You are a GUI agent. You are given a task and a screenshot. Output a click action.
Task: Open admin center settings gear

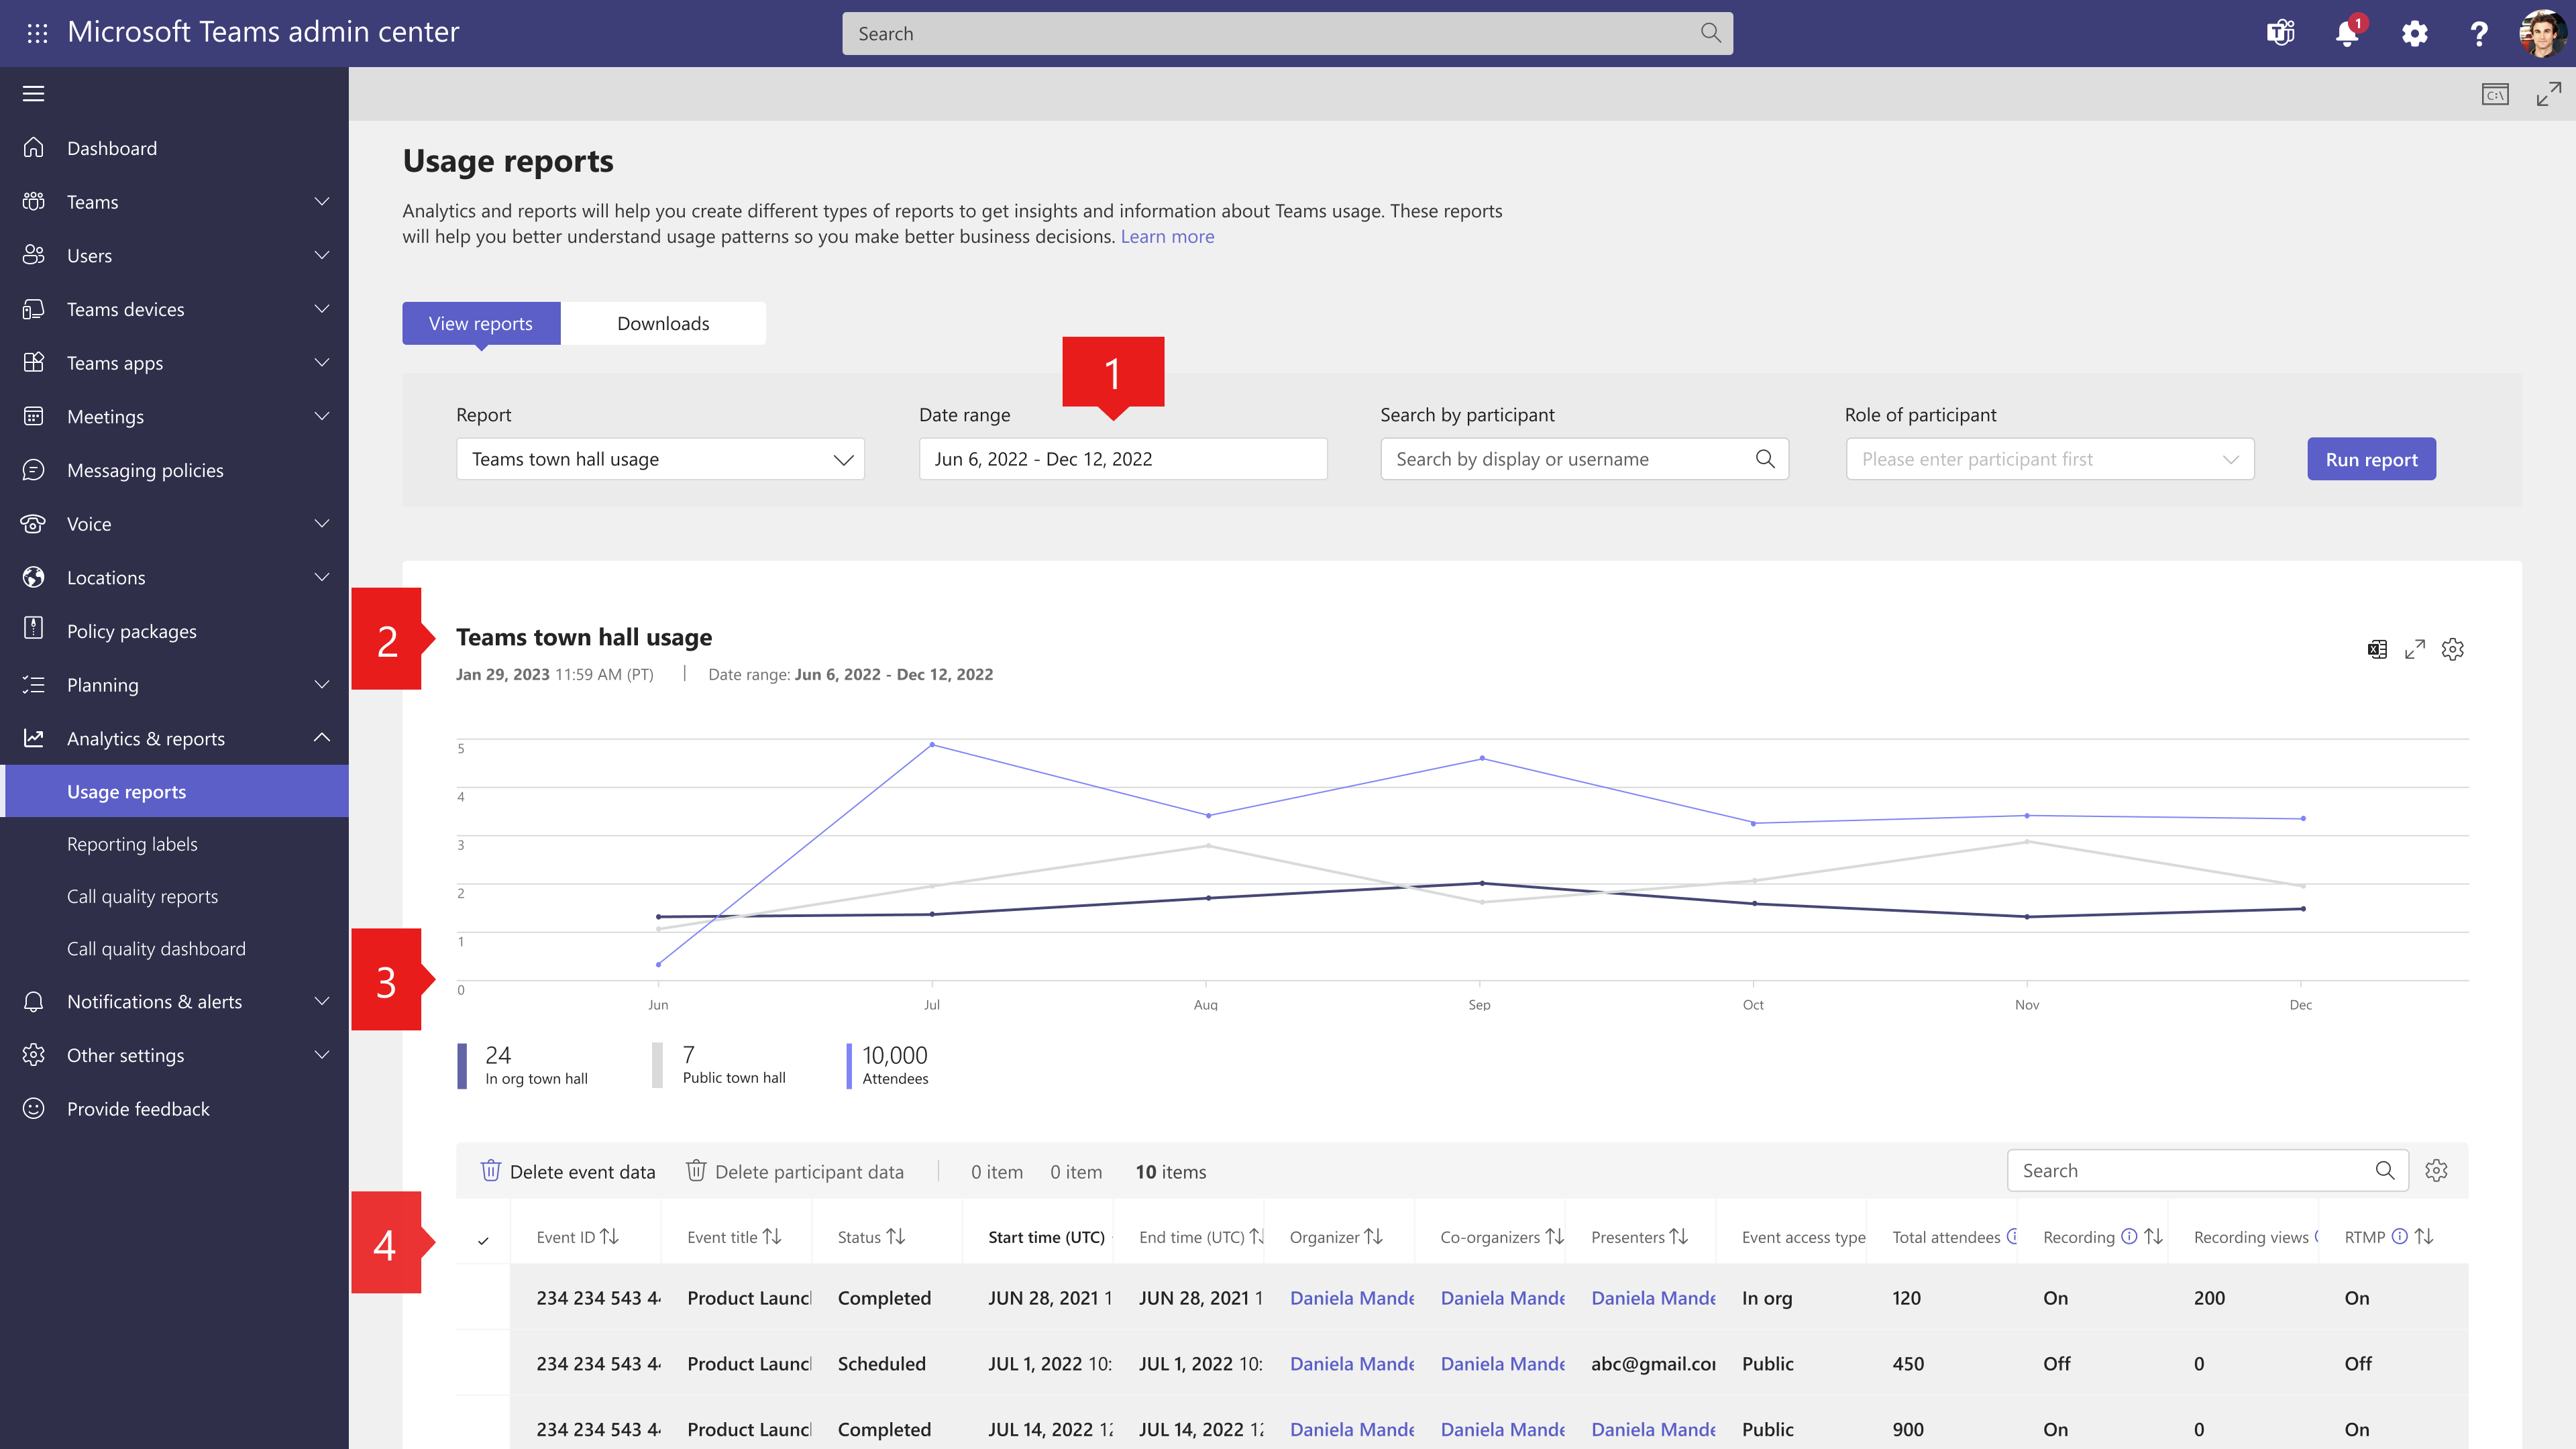(x=2414, y=33)
